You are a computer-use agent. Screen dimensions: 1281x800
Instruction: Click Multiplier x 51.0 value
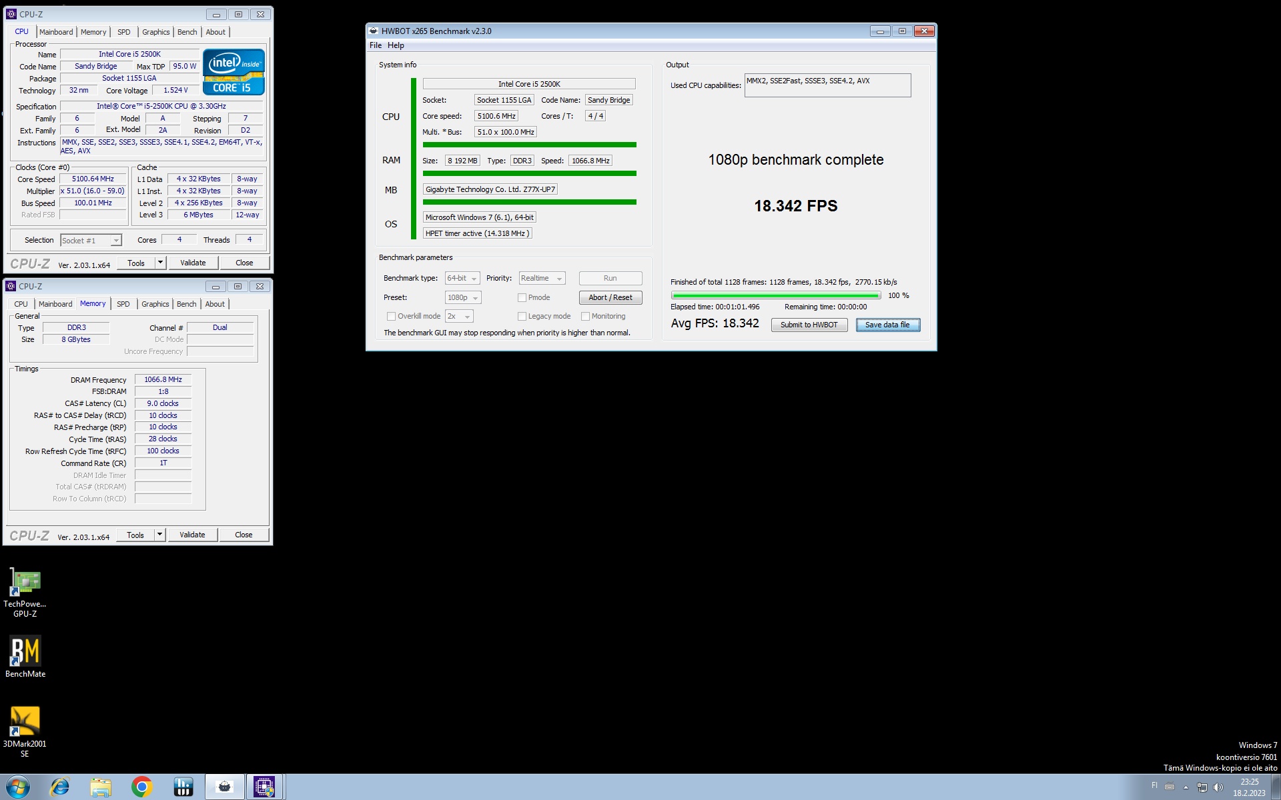pos(93,191)
